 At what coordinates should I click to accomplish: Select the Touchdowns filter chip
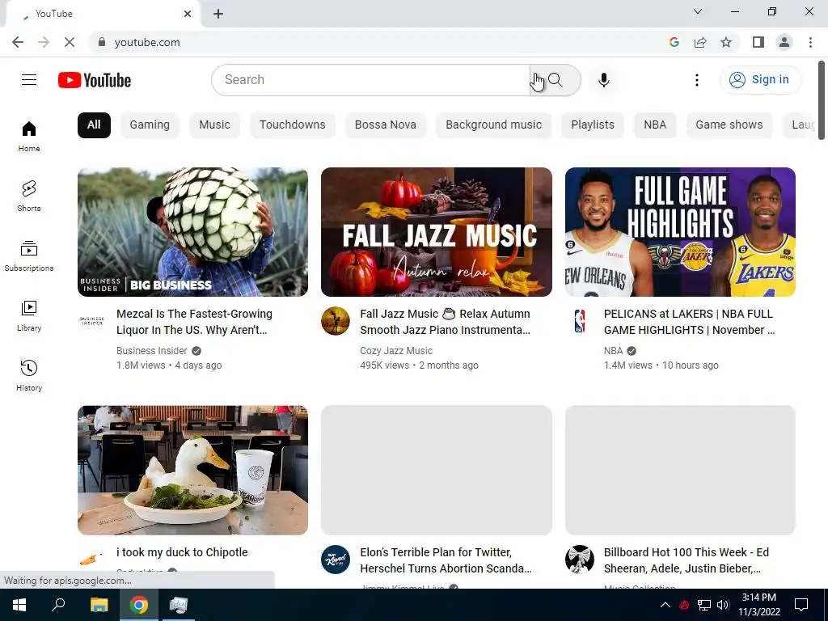pos(293,125)
